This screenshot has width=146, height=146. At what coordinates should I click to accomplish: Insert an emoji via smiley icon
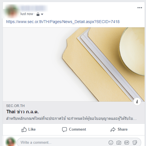[111, 143]
